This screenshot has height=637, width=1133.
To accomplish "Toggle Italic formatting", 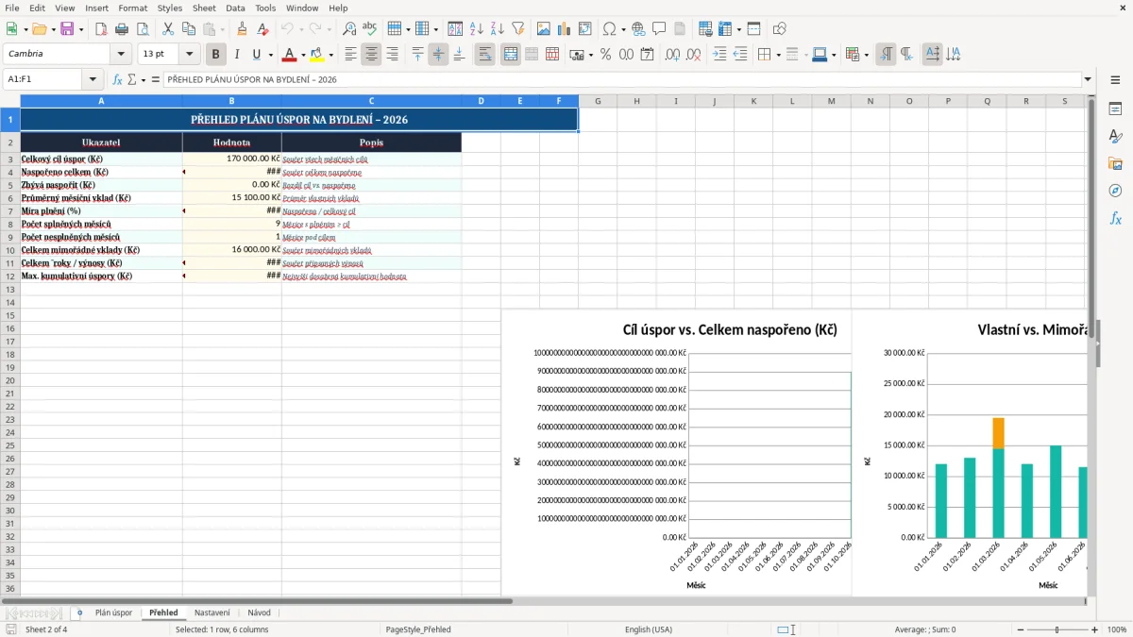I will [x=236, y=55].
